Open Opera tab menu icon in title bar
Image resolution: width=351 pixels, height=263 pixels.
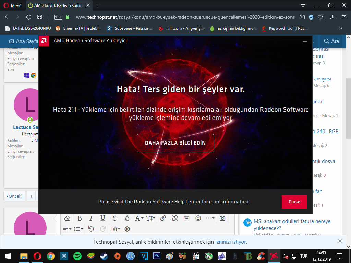pyautogui.click(x=303, y=5)
